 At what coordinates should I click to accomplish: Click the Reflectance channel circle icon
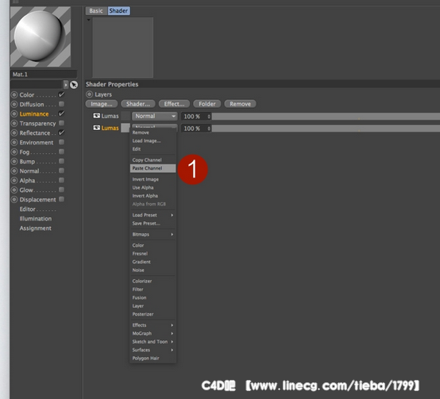pos(14,132)
